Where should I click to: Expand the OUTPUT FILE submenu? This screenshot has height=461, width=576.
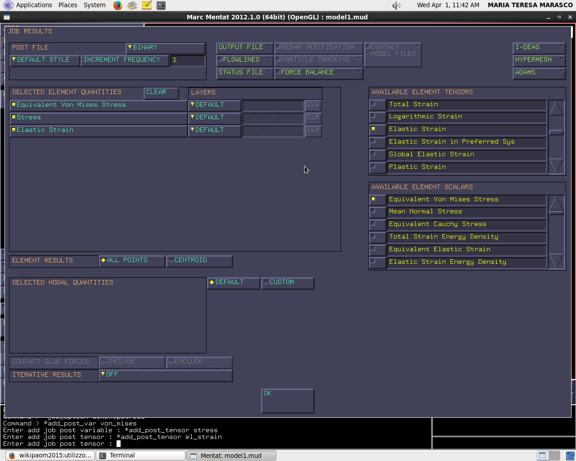[x=245, y=47]
